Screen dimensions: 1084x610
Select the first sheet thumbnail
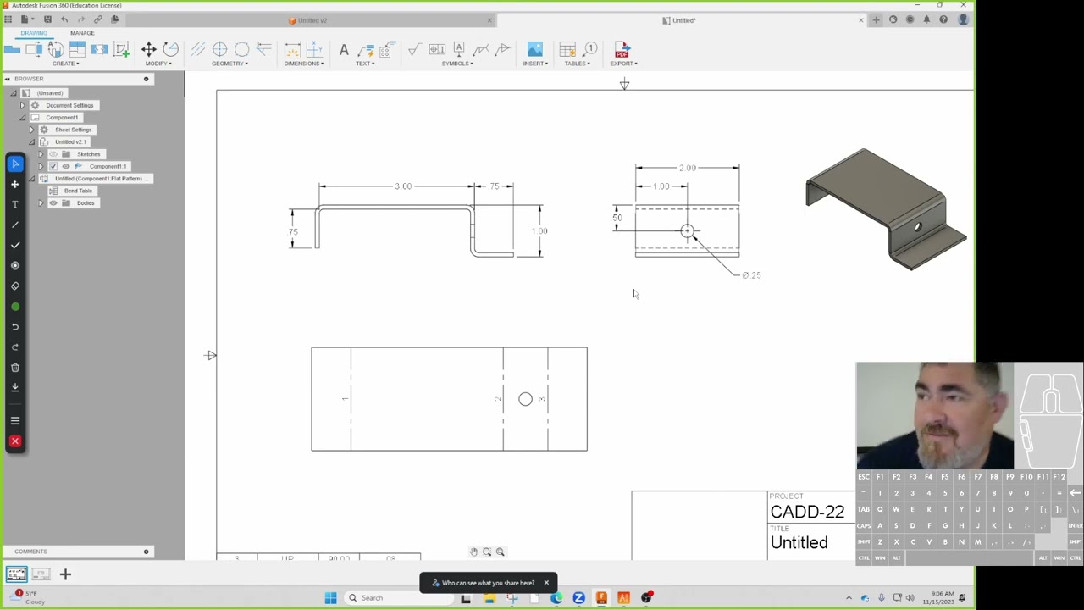(16, 574)
